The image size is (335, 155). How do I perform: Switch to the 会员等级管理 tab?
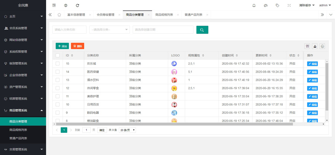click(105, 15)
